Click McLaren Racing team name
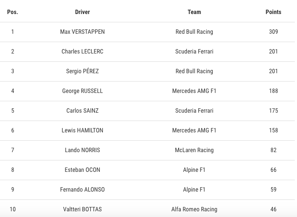This screenshot has height=217, width=297. [x=194, y=150]
